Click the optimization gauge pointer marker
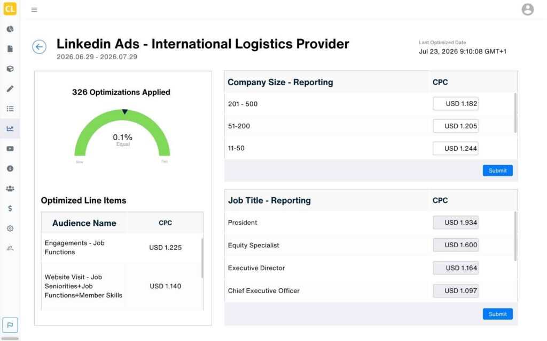Viewport: 547px width, 341px height. pyautogui.click(x=124, y=112)
